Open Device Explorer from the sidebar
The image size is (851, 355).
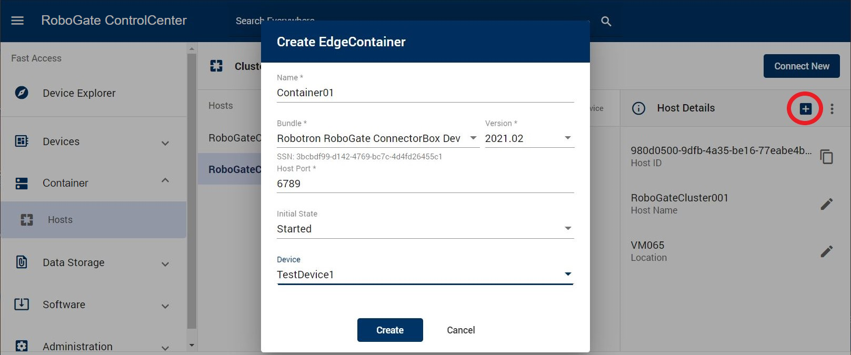pyautogui.click(x=79, y=93)
